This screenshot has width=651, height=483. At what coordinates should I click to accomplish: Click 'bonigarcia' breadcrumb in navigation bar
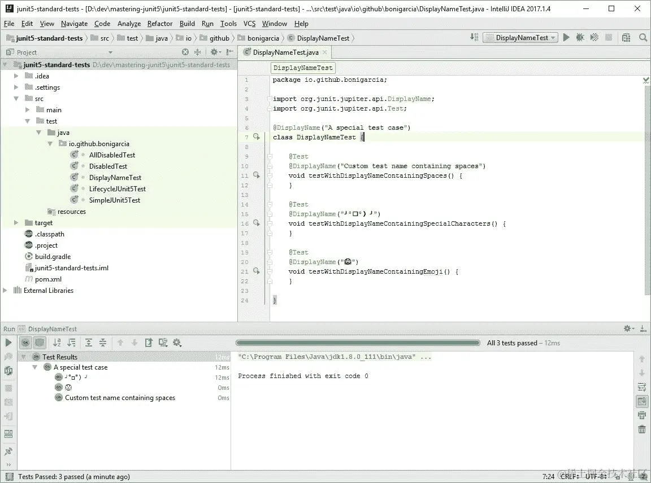(x=258, y=38)
